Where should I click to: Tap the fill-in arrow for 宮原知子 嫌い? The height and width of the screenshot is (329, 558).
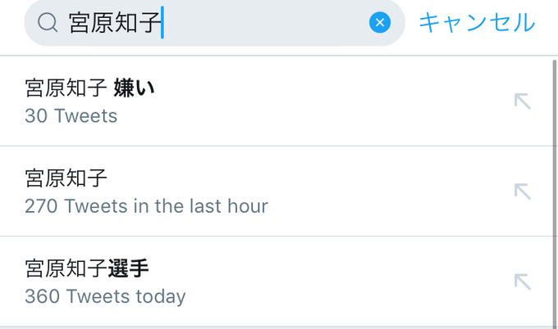pyautogui.click(x=523, y=101)
